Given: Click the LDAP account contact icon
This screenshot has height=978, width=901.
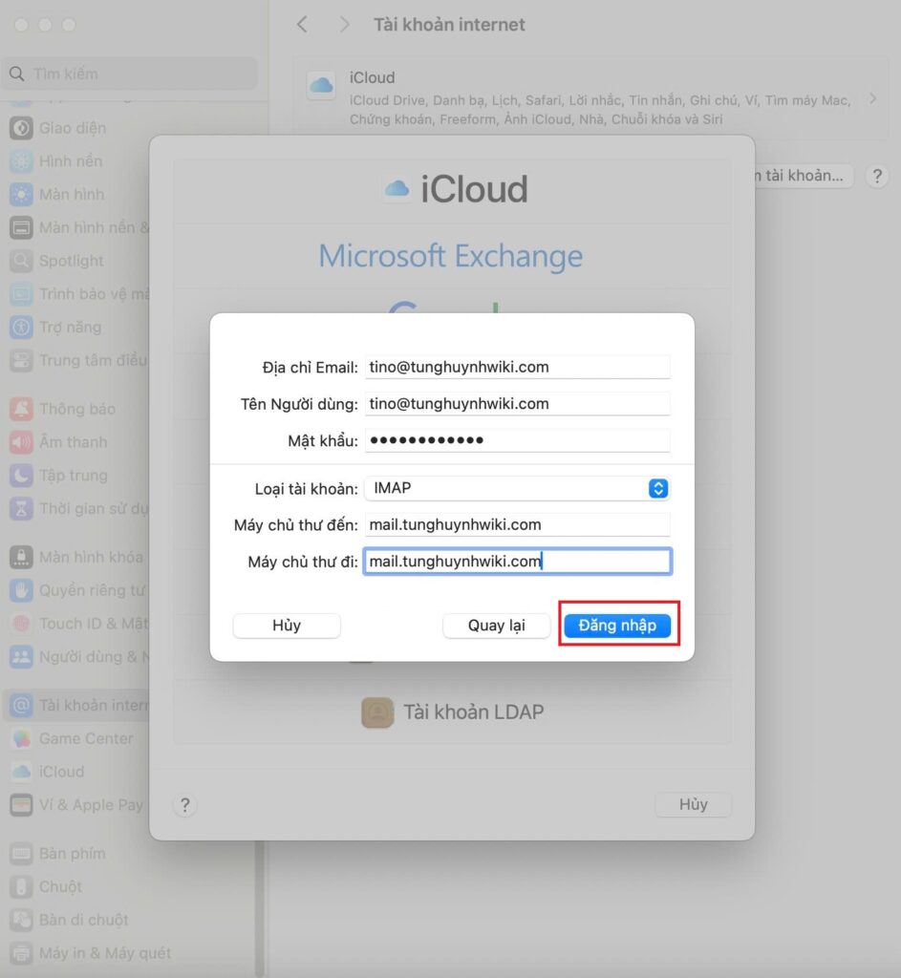Looking at the screenshot, I should [x=377, y=712].
